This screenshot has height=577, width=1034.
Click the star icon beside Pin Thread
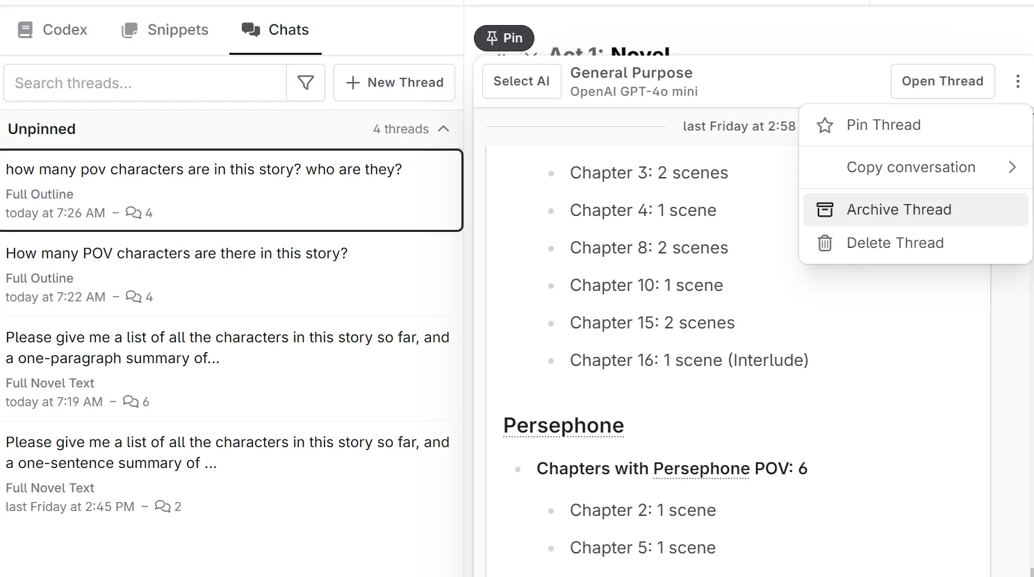point(825,126)
